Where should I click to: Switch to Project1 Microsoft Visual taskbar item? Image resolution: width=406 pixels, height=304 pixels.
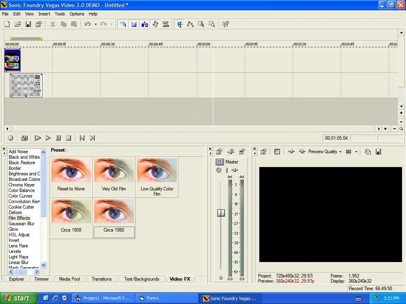[x=103, y=298]
